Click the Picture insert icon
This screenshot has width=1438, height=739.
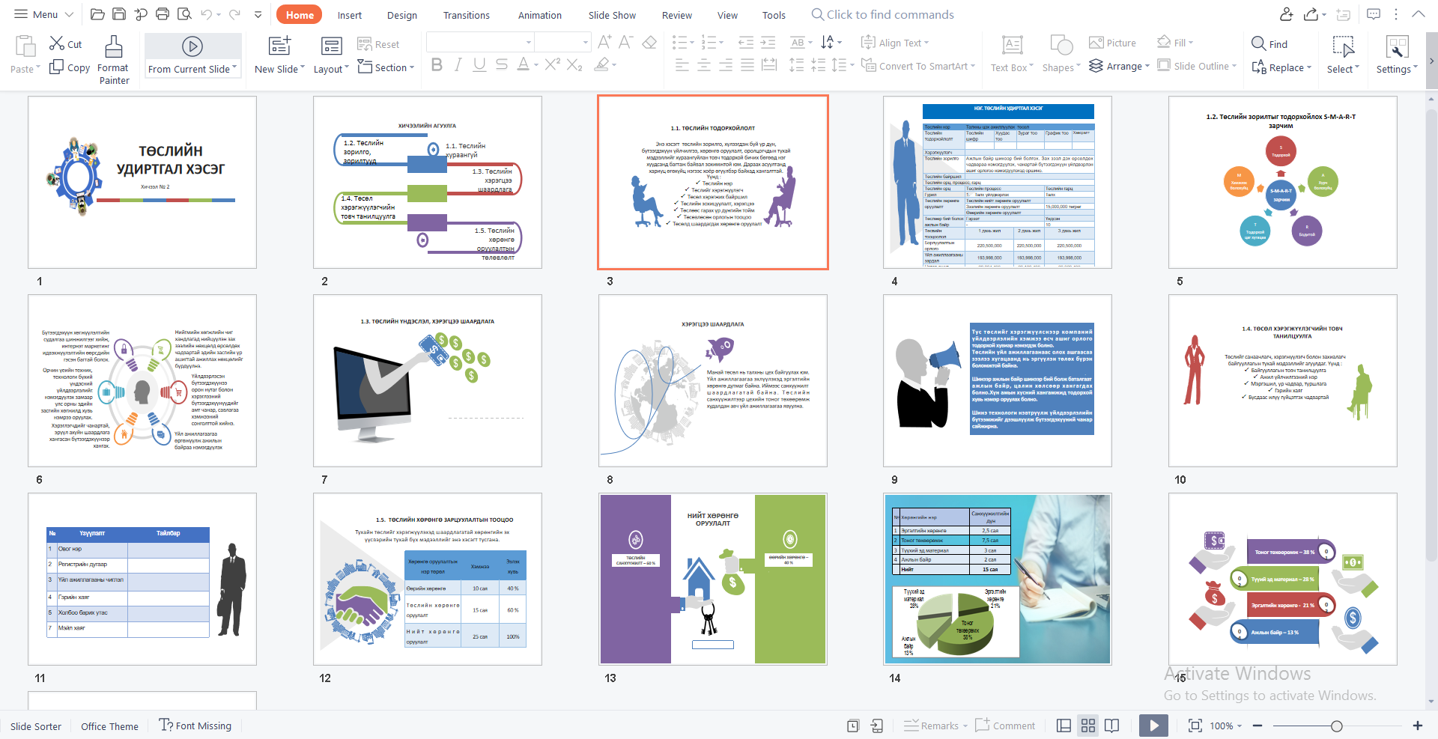click(x=1096, y=43)
